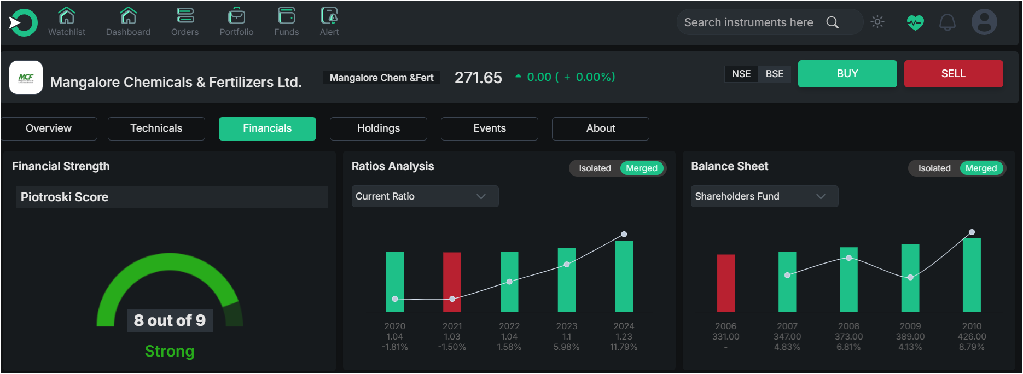Click the red 2006 Shareholders Fund bar
1023x374 pixels.
[x=726, y=283]
